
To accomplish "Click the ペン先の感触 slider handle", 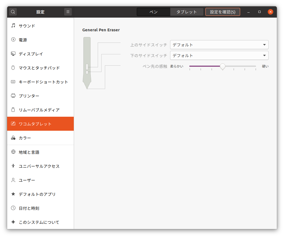I will (223, 66).
